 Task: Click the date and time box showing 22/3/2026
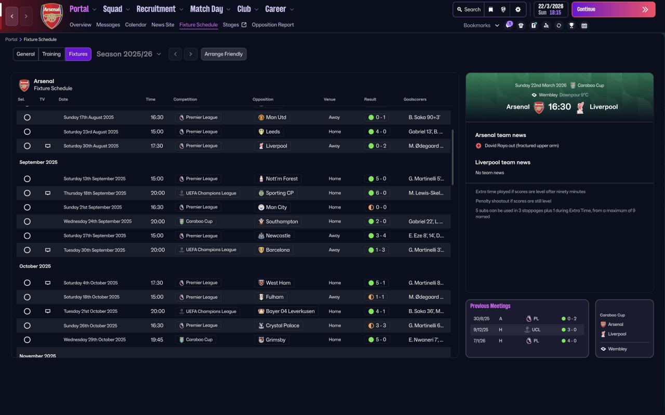[550, 9]
